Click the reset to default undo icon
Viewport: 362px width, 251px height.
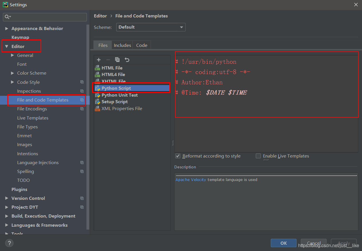[x=127, y=60]
